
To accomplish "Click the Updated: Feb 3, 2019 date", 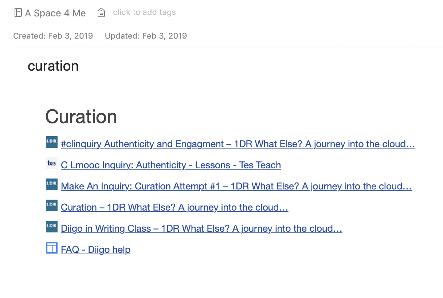I will [146, 36].
